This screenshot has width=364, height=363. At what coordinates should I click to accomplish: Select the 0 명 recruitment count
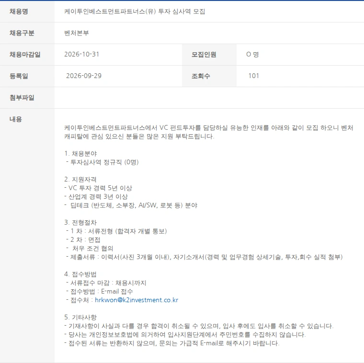[252, 54]
